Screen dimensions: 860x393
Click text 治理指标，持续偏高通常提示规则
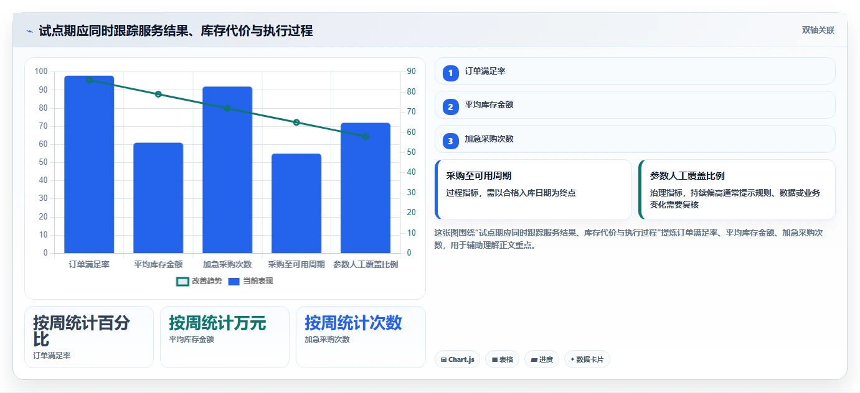(735, 199)
